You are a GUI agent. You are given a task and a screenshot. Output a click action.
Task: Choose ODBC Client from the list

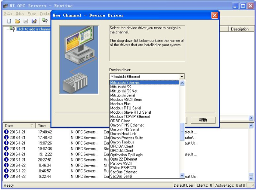click(144, 121)
